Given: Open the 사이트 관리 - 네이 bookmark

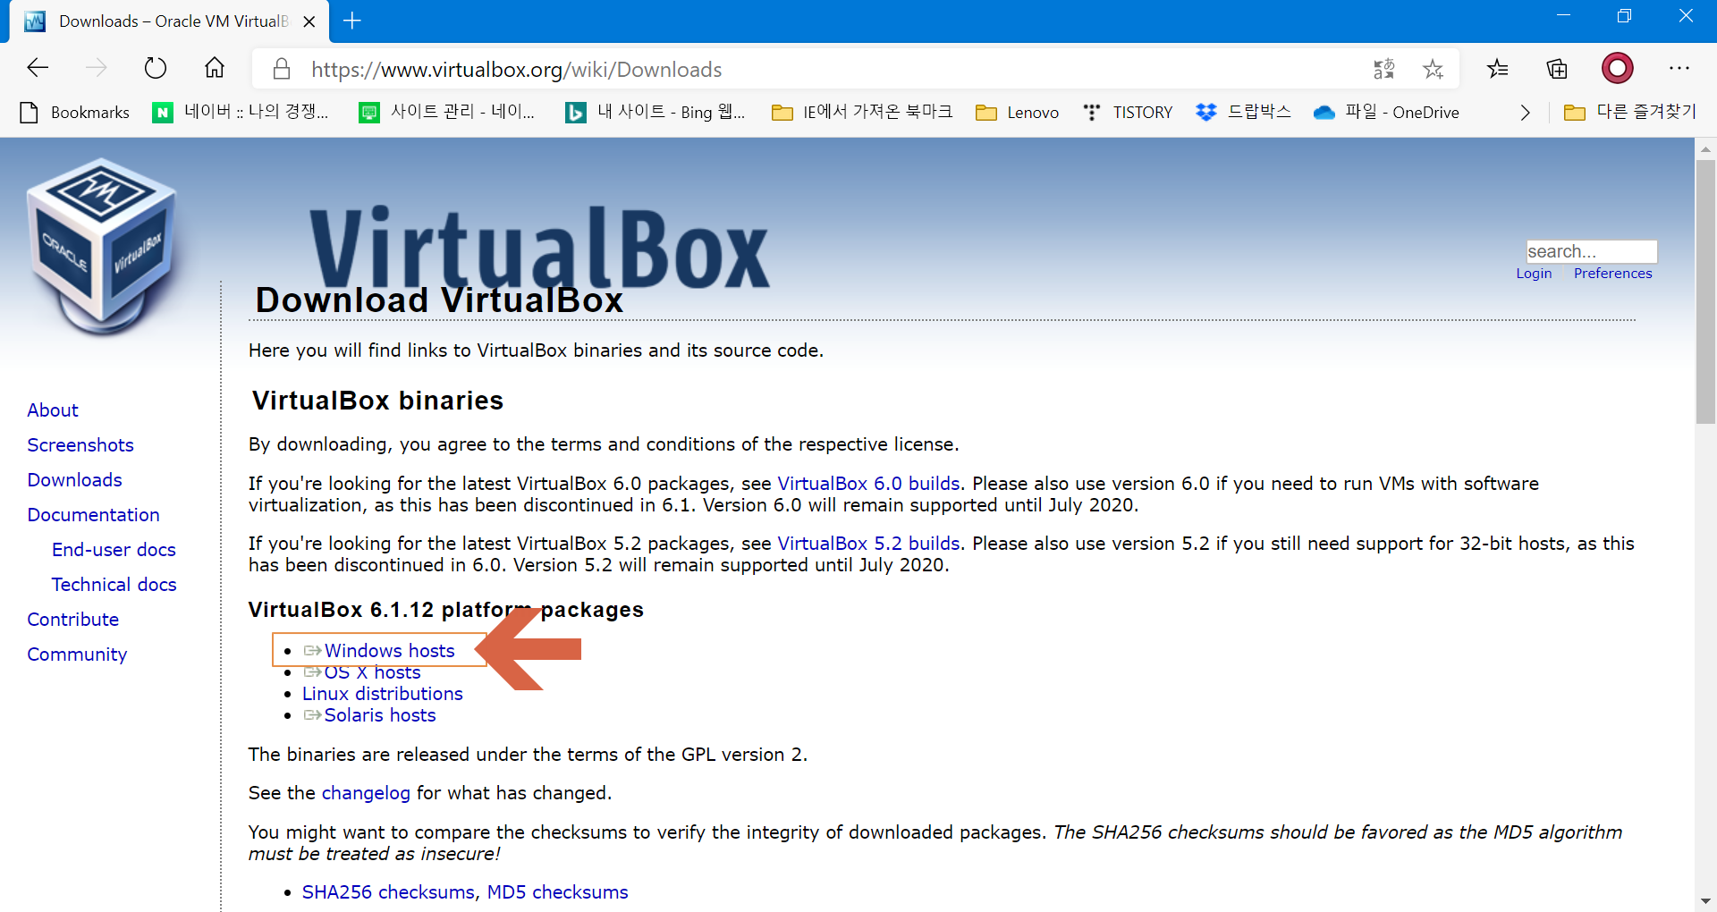Looking at the screenshot, I should 446,113.
